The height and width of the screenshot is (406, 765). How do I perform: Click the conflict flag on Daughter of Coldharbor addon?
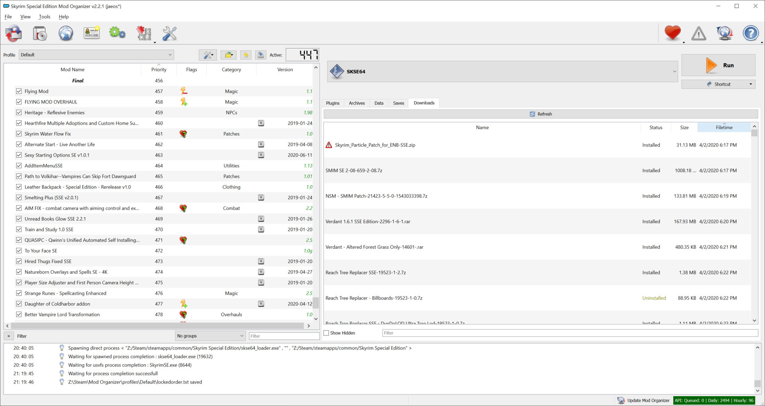[184, 304]
